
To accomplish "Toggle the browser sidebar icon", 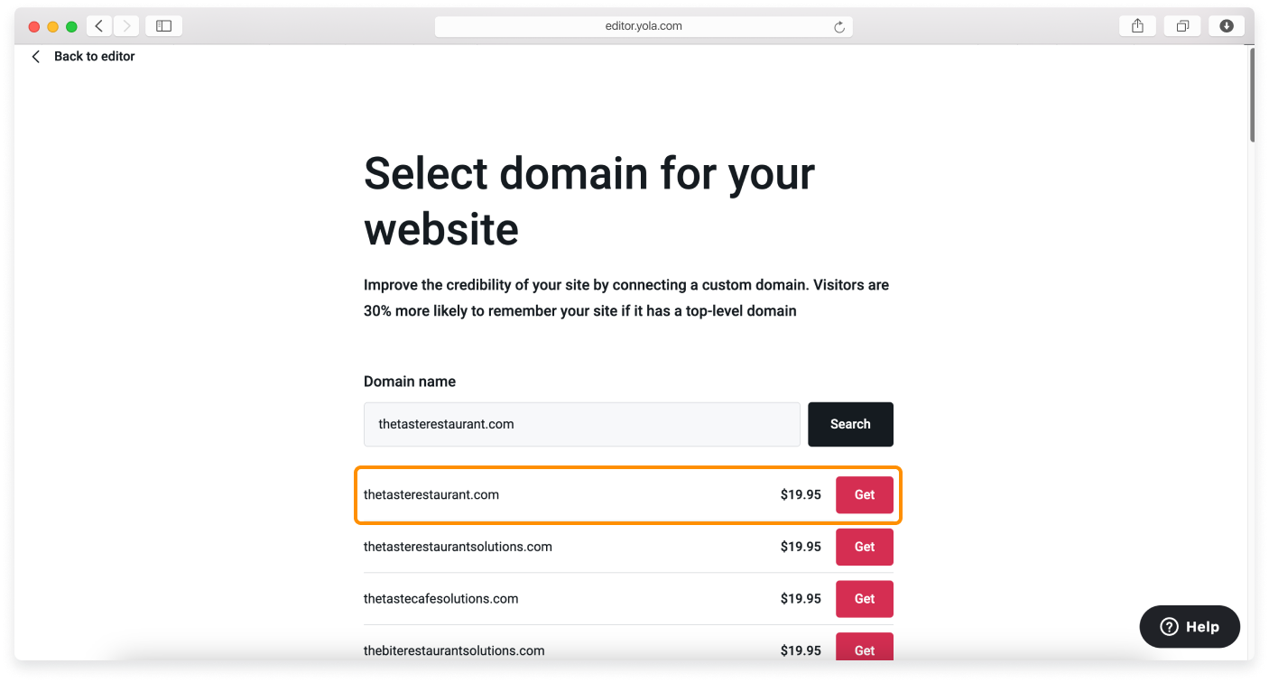I will tap(163, 25).
